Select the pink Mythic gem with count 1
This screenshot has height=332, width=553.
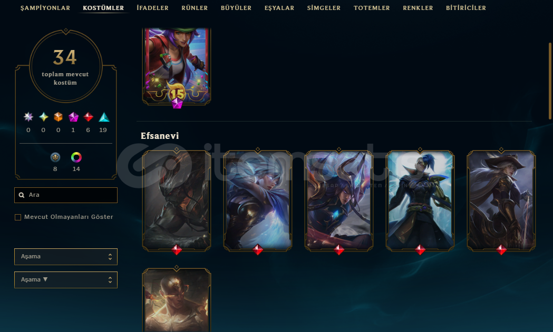(73, 117)
